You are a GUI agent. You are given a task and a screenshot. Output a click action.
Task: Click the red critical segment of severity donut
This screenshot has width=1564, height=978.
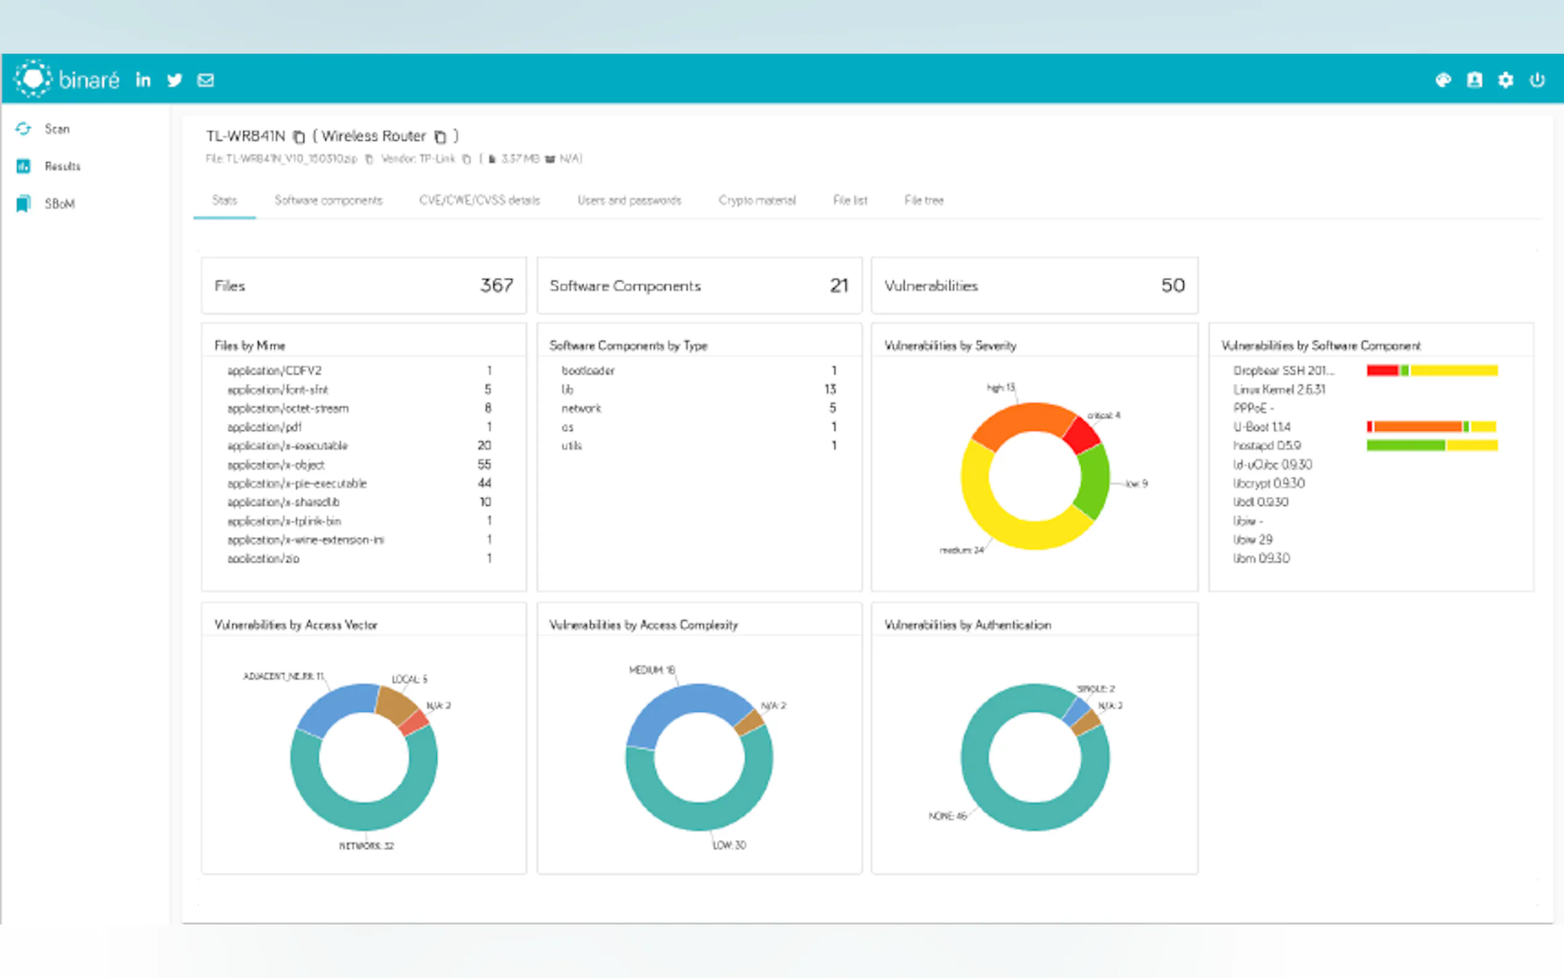click(1083, 436)
